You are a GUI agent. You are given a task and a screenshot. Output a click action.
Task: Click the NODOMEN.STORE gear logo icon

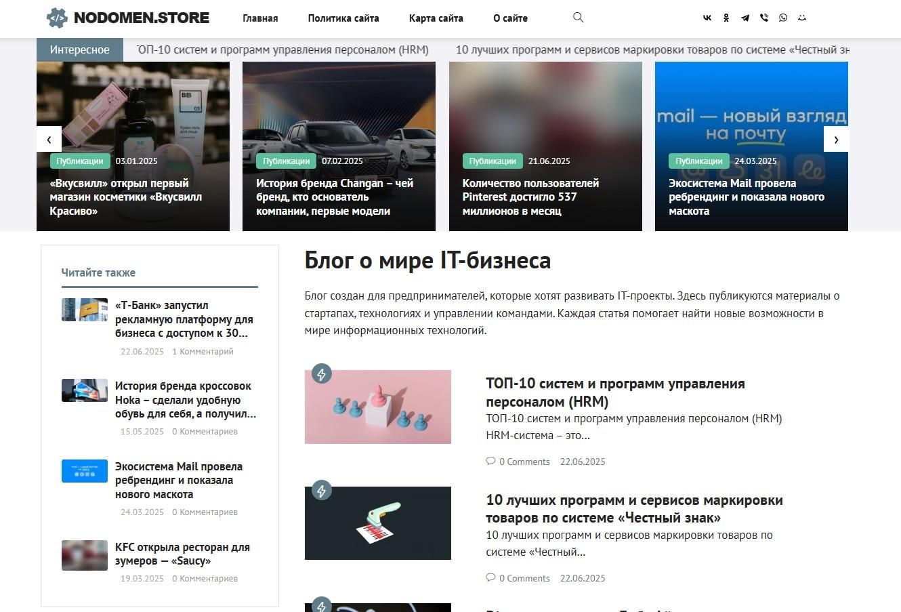pos(58,18)
